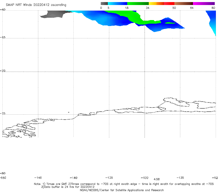The width and height of the screenshot is (218, 192).
Task: Click the swath time stamp "4:58"
Action: coord(156,179)
